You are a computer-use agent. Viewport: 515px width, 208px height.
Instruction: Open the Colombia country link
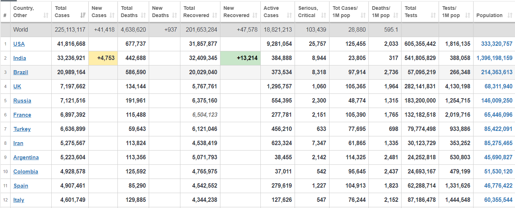[x=25, y=171]
